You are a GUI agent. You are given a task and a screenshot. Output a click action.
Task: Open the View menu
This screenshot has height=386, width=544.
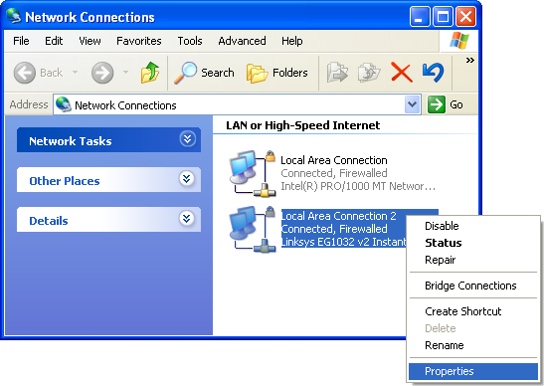90,41
